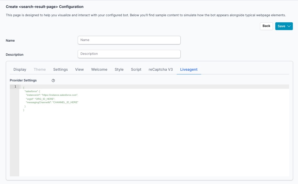Select the reCaptcha V3 tab
This screenshot has height=184, width=298.
click(161, 69)
